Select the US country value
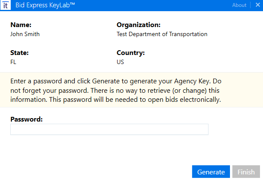This screenshot has width=263, height=189. (120, 62)
